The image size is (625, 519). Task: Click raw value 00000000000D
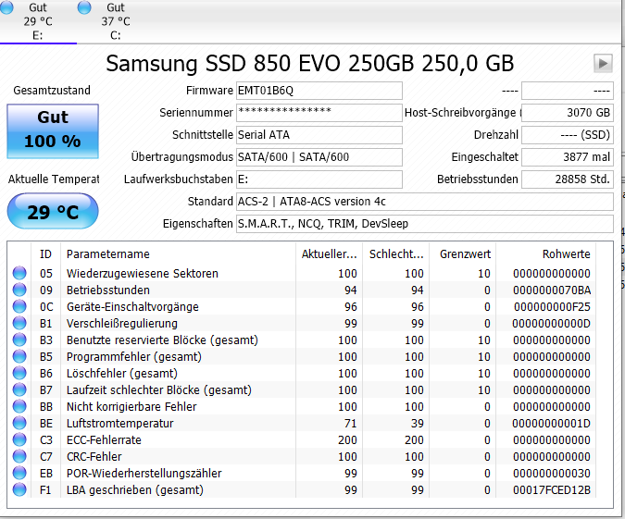click(x=551, y=324)
